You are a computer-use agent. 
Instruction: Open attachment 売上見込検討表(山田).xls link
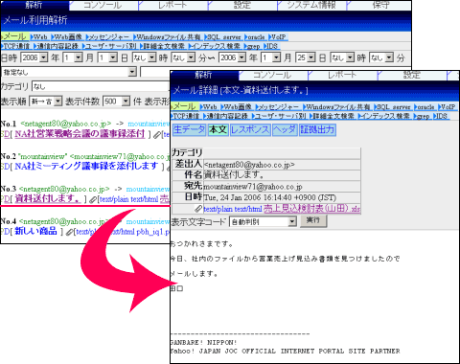coord(311,209)
